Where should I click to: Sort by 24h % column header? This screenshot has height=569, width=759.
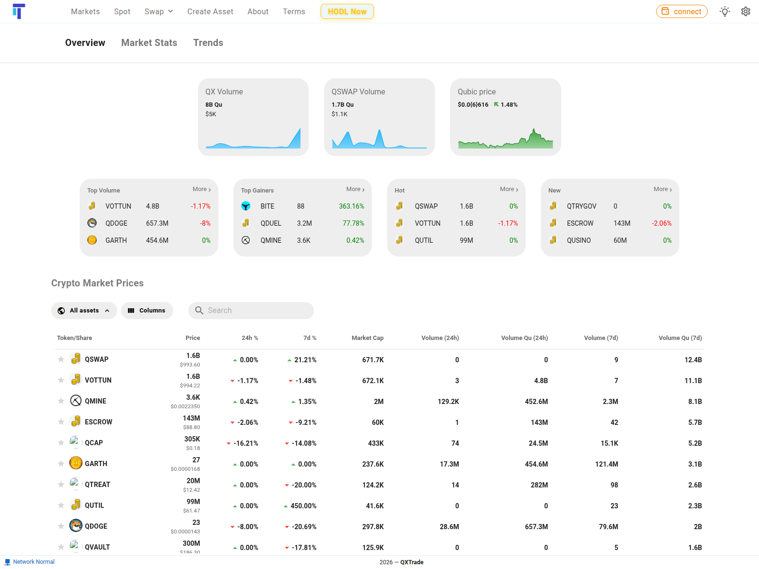pyautogui.click(x=250, y=338)
